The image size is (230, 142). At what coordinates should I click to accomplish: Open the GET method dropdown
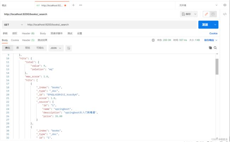pos(13,25)
